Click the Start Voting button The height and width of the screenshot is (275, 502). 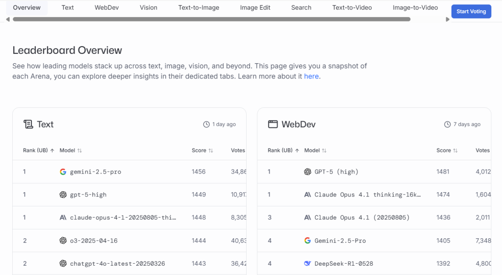pyautogui.click(x=471, y=12)
